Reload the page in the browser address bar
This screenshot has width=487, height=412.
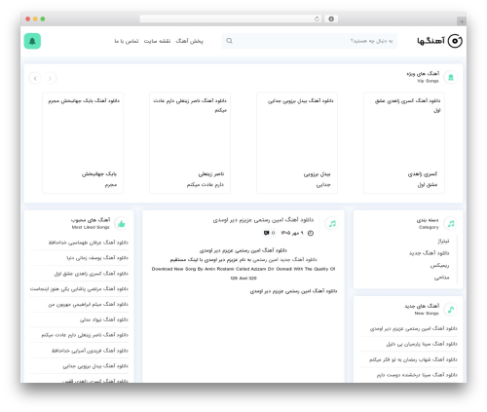click(317, 19)
